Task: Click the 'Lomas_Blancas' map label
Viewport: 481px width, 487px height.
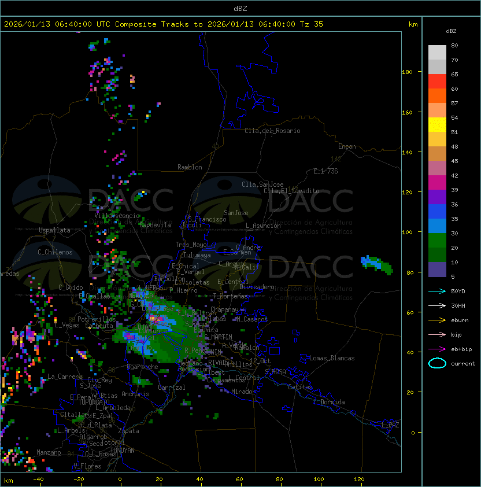Action: 332,359
